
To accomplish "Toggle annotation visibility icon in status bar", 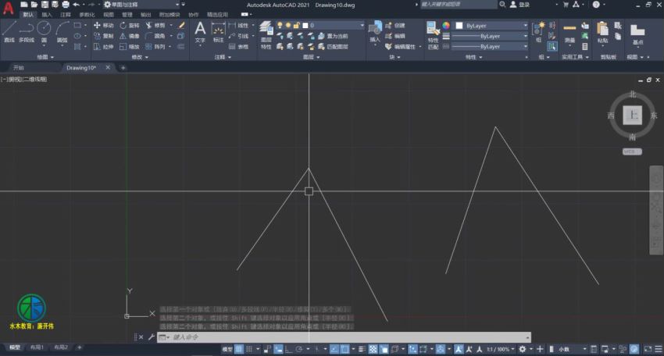I will [459, 349].
